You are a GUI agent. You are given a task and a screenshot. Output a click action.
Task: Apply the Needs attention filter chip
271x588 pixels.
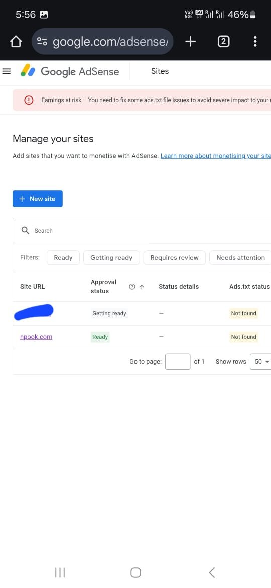(x=240, y=258)
